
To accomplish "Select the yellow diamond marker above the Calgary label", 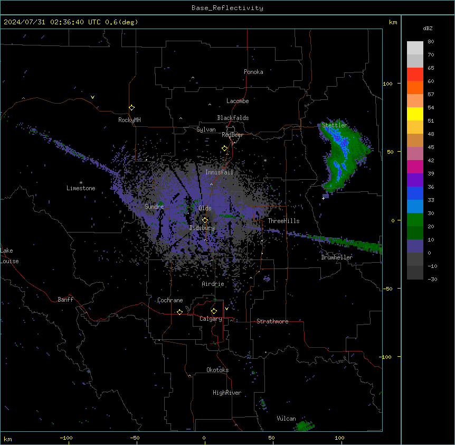I will click(x=214, y=311).
